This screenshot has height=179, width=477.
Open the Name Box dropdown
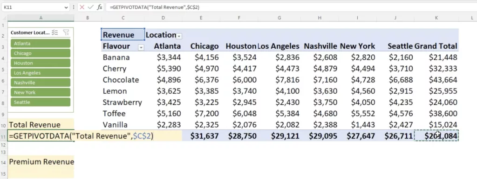[x=66, y=7]
